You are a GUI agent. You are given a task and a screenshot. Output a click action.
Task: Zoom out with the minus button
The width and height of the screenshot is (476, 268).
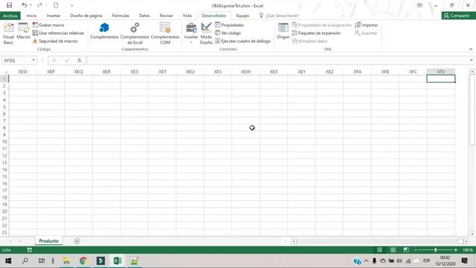pyautogui.click(x=416, y=250)
